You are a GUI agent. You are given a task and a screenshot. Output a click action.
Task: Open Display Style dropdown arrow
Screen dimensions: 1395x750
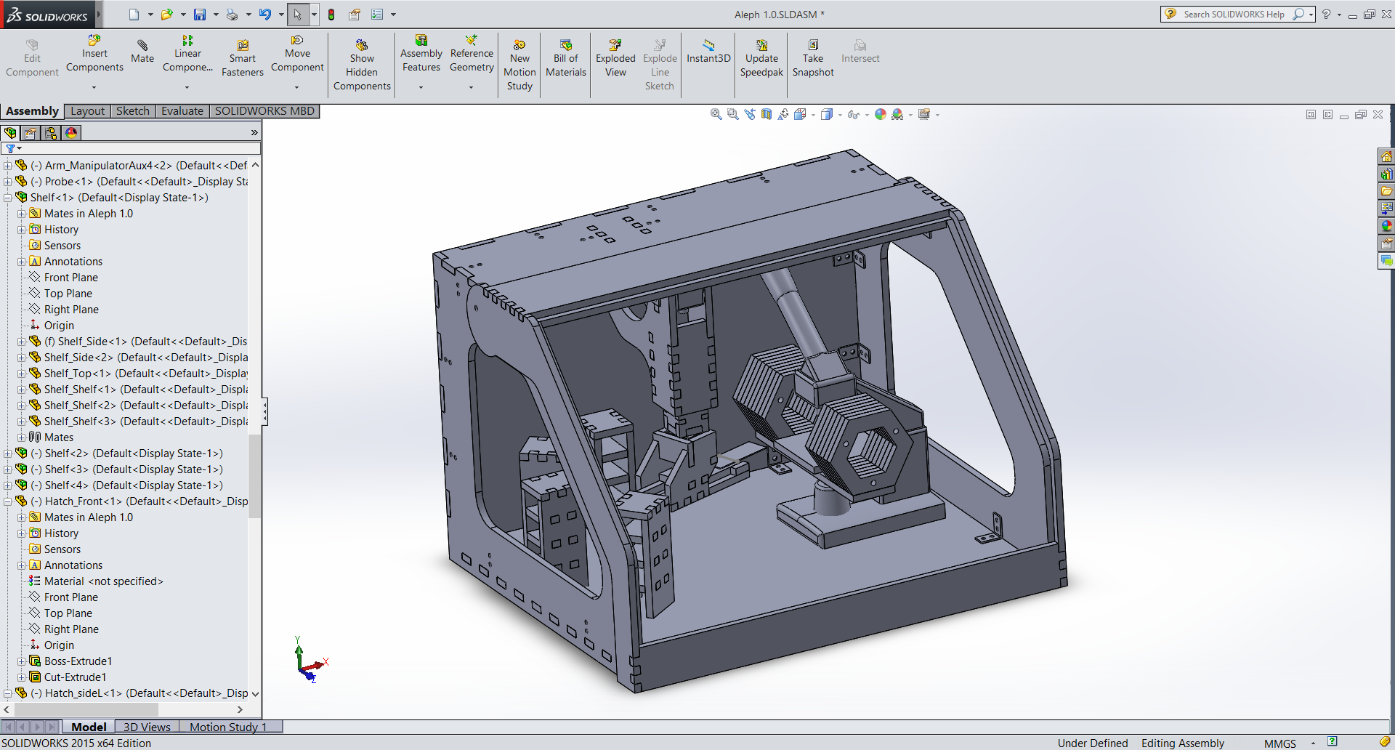tap(839, 115)
